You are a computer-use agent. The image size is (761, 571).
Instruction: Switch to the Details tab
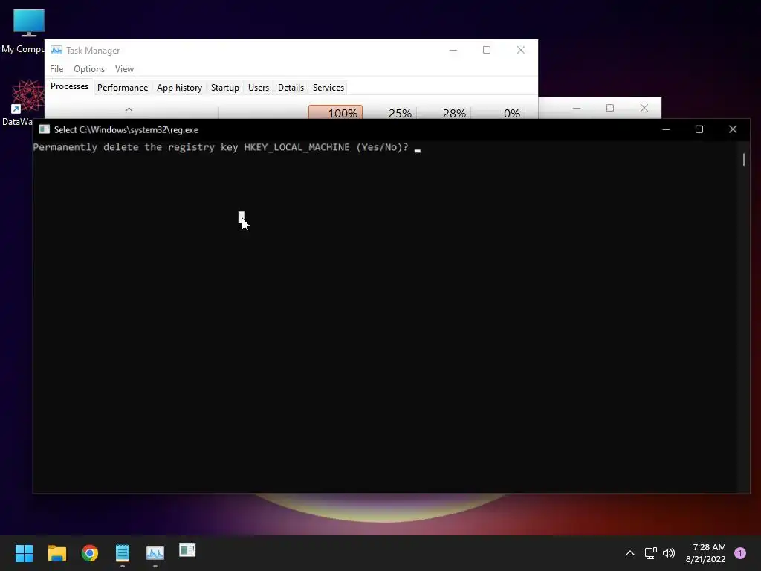291,88
